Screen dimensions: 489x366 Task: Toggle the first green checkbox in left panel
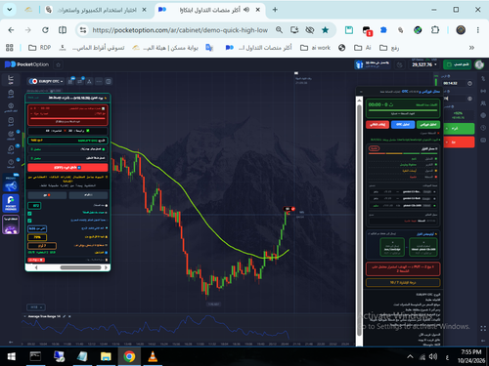(29, 214)
